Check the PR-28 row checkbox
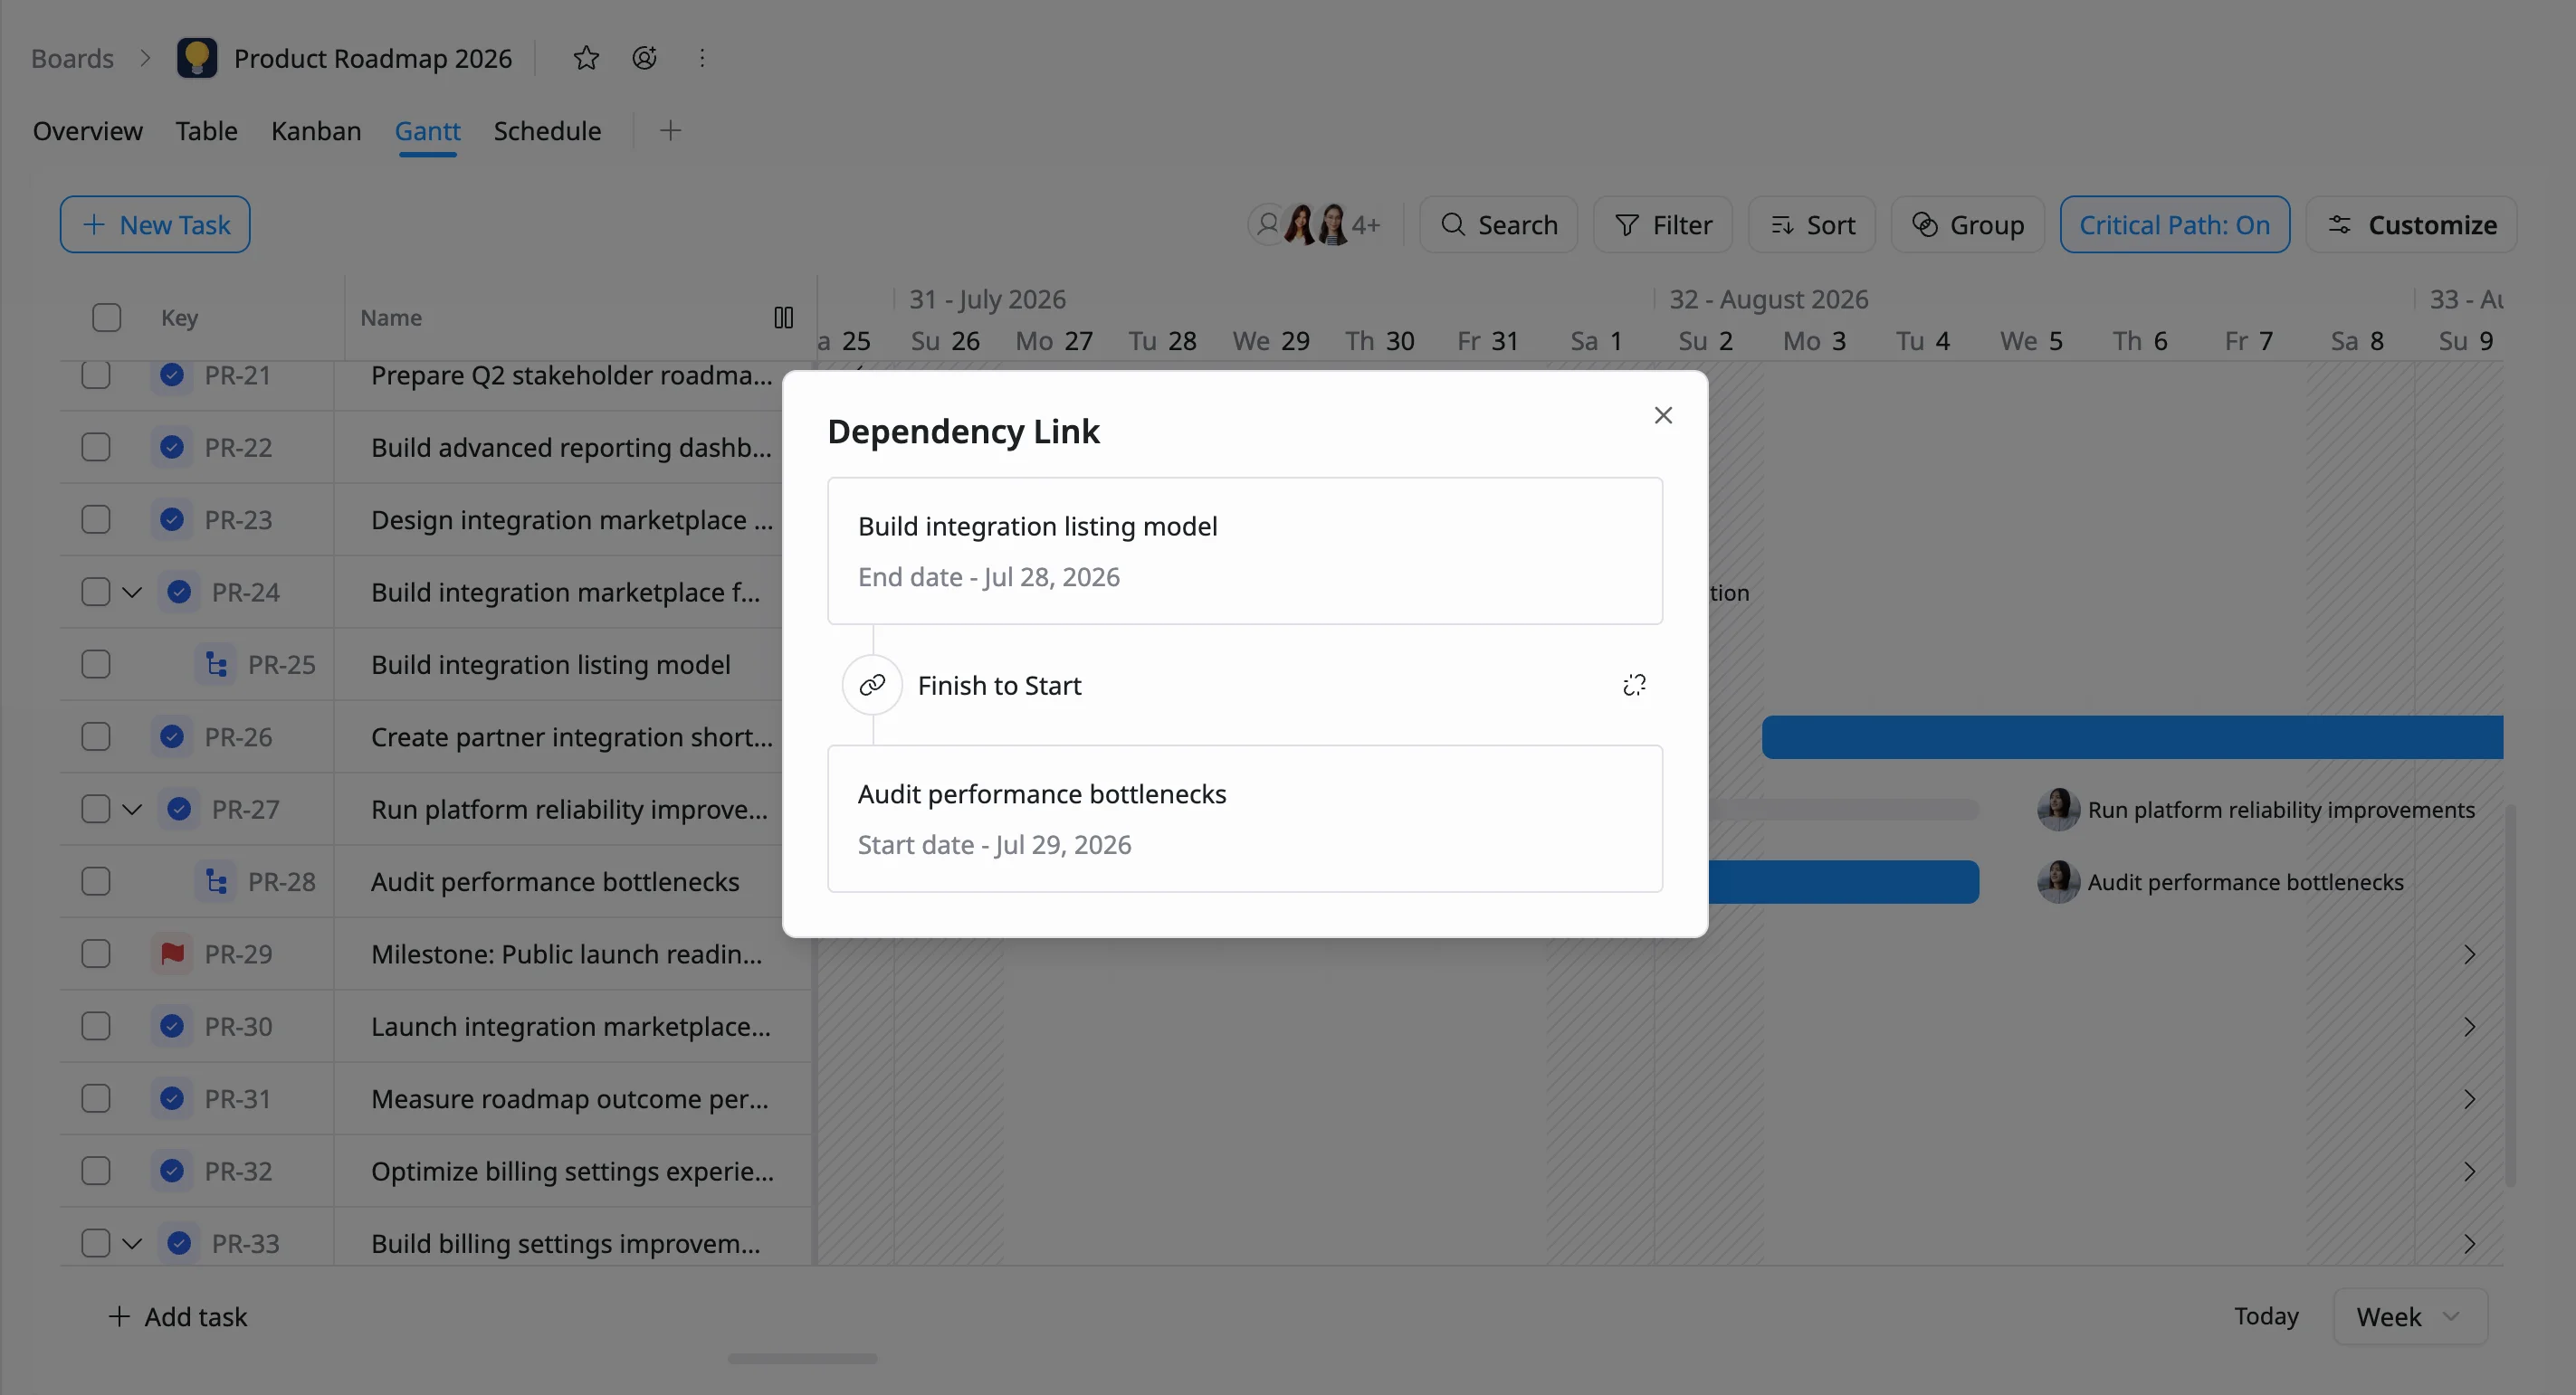 pos(96,881)
